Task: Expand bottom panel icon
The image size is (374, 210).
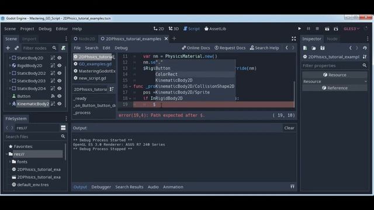Action: click(x=292, y=187)
